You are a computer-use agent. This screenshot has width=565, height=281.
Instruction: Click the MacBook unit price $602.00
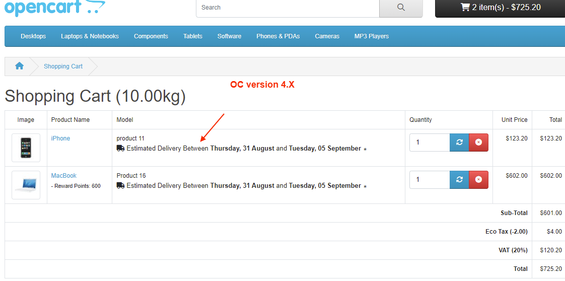(517, 175)
